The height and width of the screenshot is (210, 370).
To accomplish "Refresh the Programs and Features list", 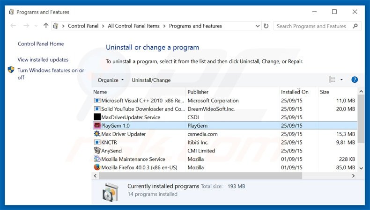I will 266,26.
